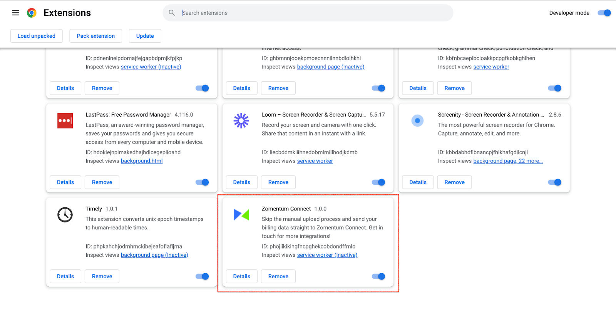This screenshot has width=616, height=314.
Task: Disable the Zomentum Connect toggle
Action: (378, 276)
